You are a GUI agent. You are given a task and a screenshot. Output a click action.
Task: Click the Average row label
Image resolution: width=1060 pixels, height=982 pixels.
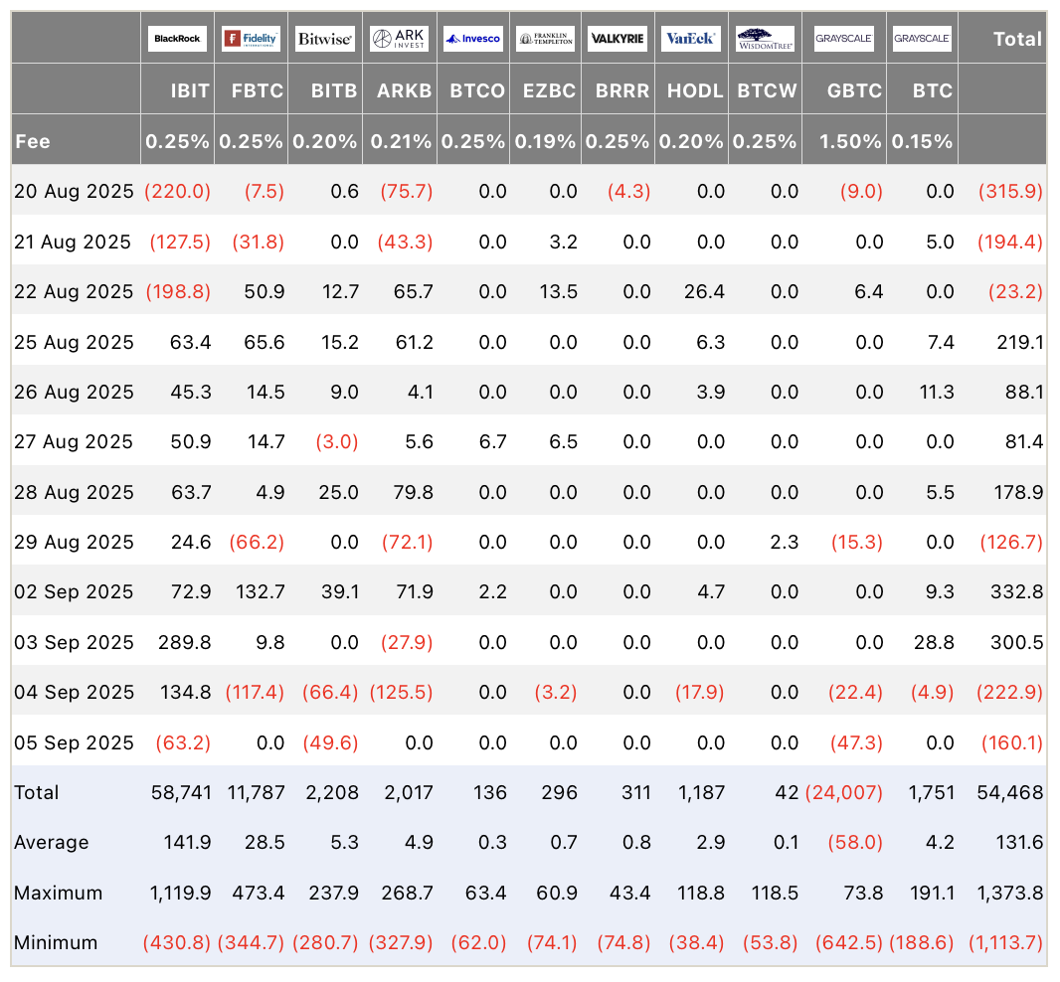(x=51, y=842)
